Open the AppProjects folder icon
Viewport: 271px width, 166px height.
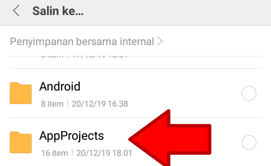point(21,142)
